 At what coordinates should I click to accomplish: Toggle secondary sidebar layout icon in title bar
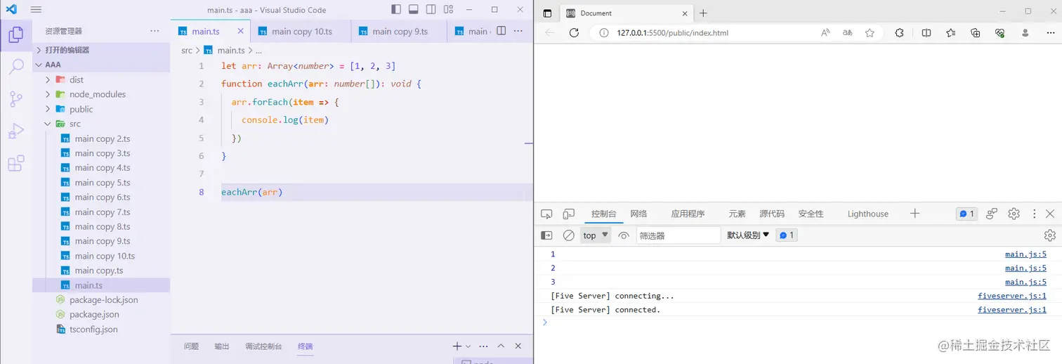[x=431, y=9]
